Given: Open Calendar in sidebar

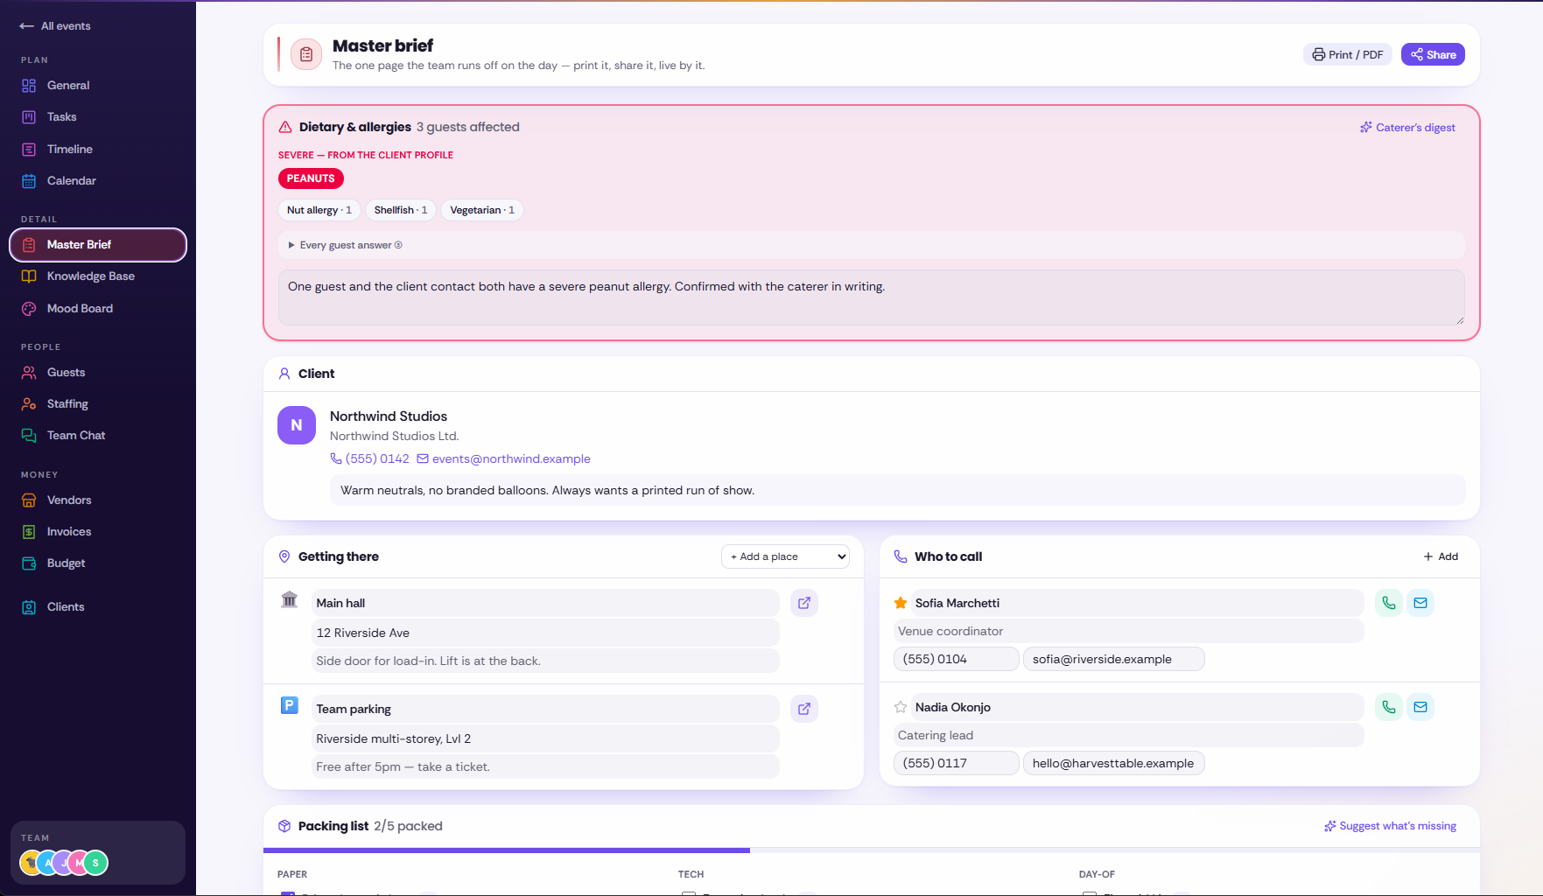Looking at the screenshot, I should pyautogui.click(x=98, y=181).
